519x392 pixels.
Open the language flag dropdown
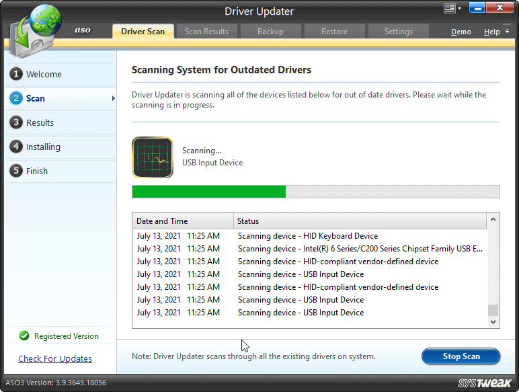coord(452,9)
